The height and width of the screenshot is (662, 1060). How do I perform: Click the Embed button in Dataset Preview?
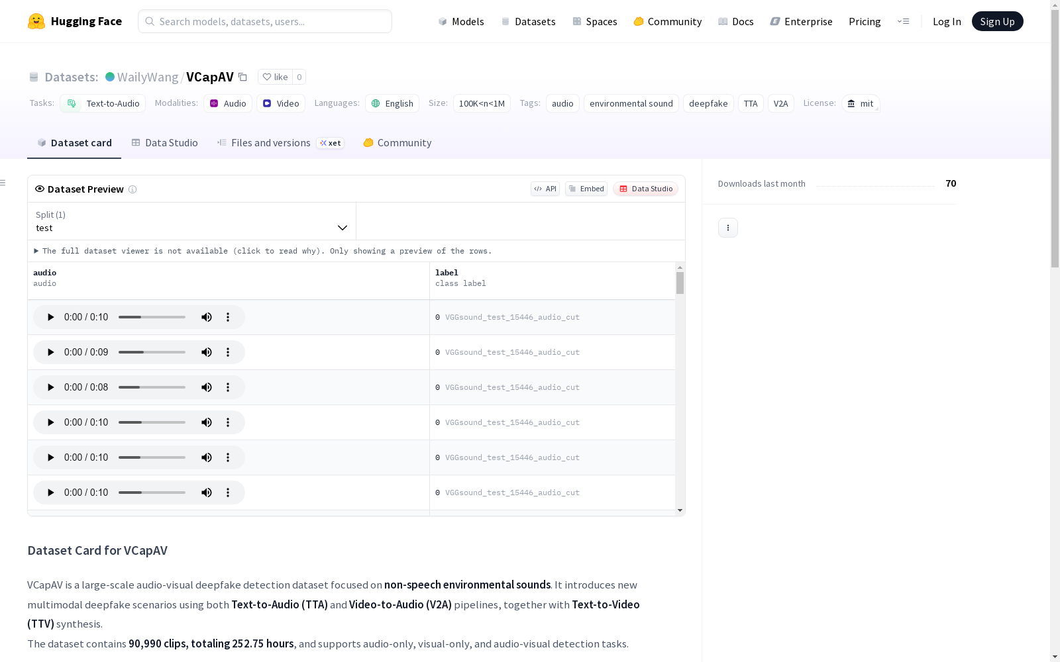tap(586, 189)
